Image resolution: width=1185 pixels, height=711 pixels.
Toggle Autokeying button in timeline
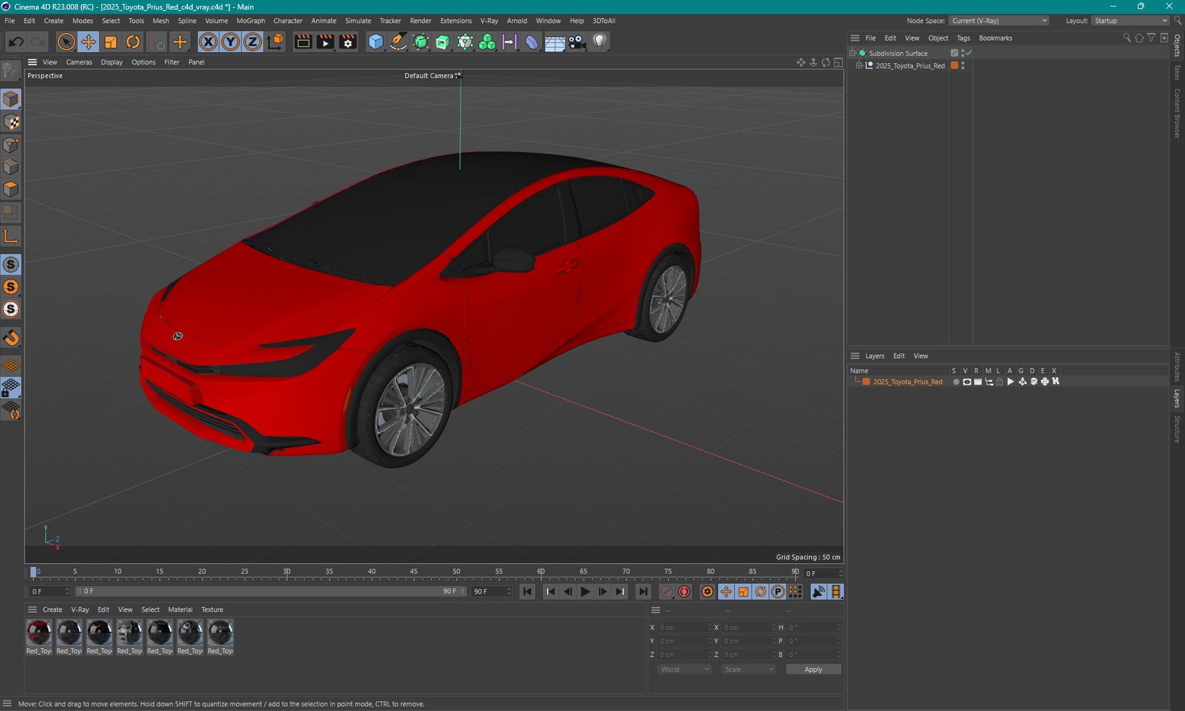[x=685, y=592]
